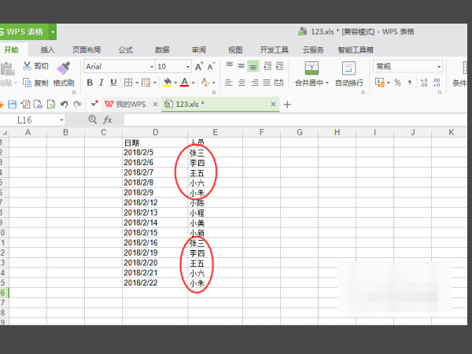Apply percent style format
Viewport: 472px width, 354px height.
397,83
